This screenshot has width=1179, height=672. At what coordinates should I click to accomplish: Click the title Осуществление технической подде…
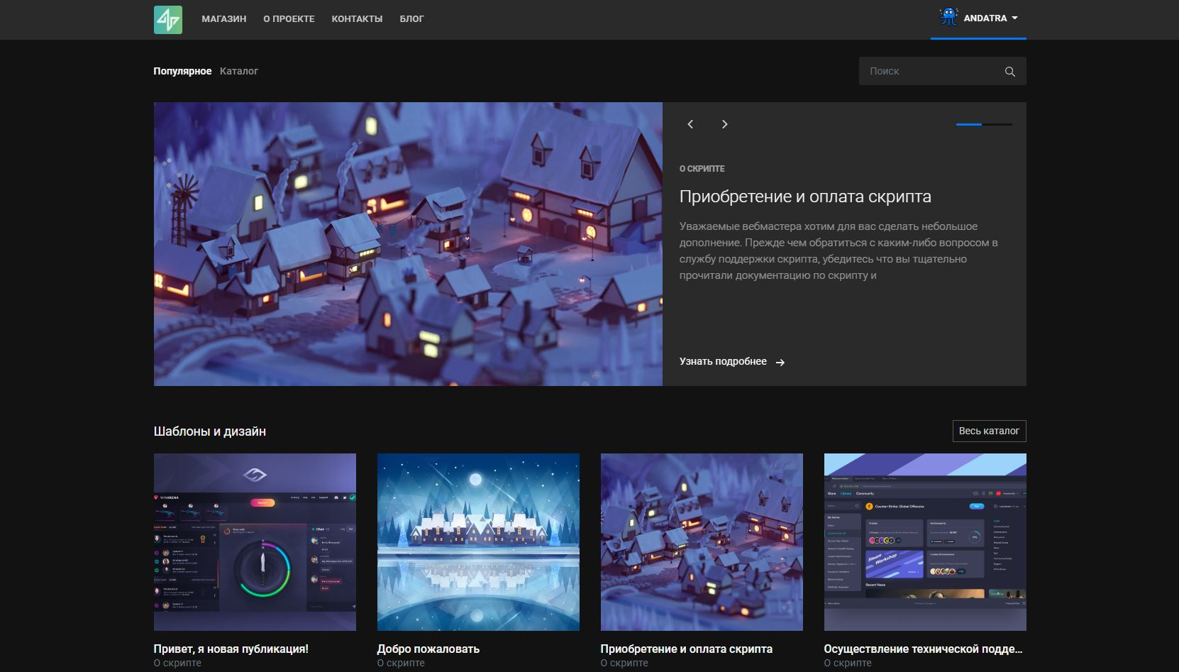923,649
